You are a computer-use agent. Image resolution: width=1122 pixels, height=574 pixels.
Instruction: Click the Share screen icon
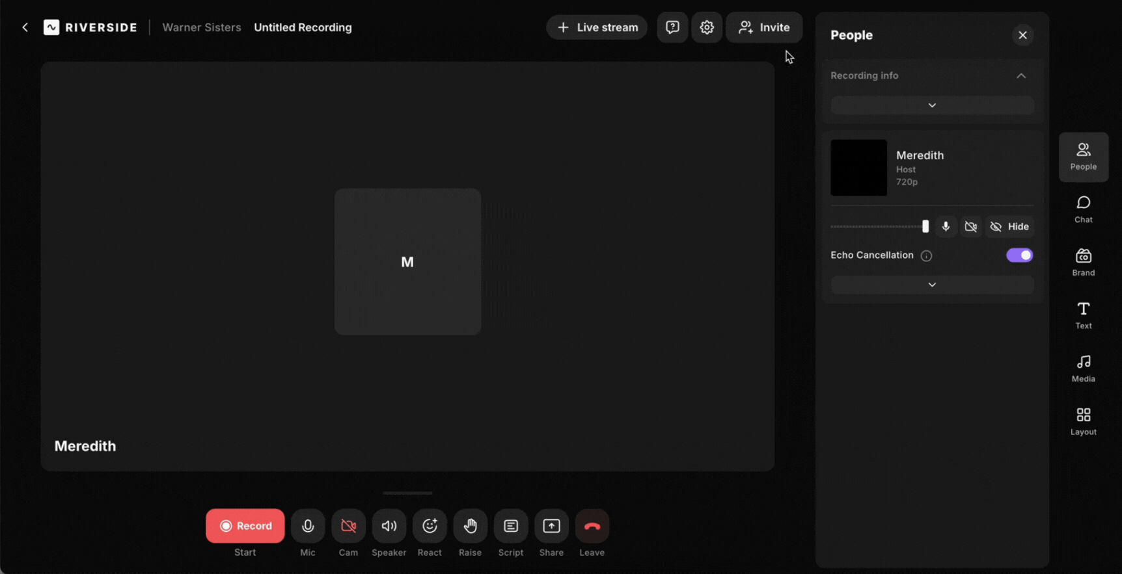[x=551, y=526]
